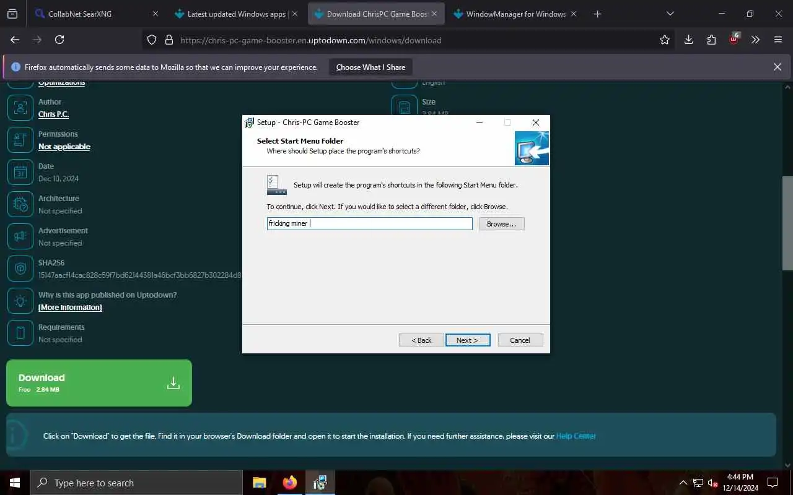The width and height of the screenshot is (793, 495).
Task: Click the network tray icon
Action: point(698,483)
